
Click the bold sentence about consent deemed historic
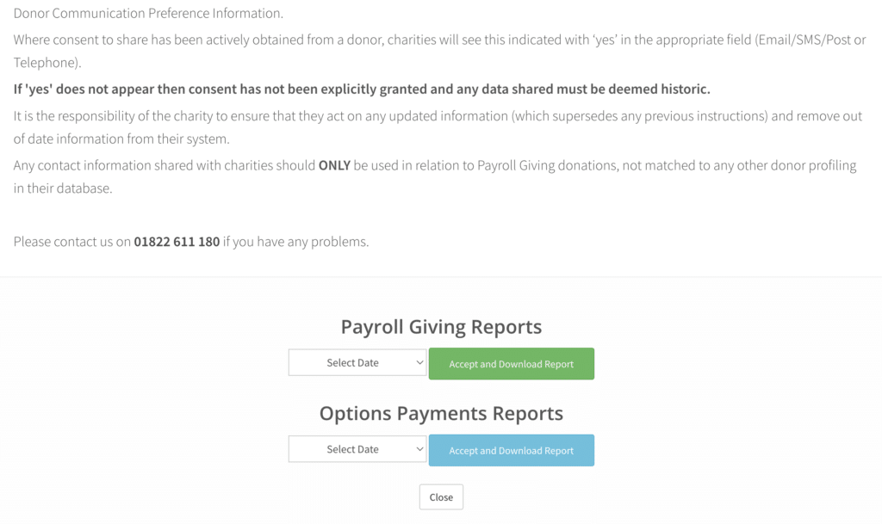(362, 89)
